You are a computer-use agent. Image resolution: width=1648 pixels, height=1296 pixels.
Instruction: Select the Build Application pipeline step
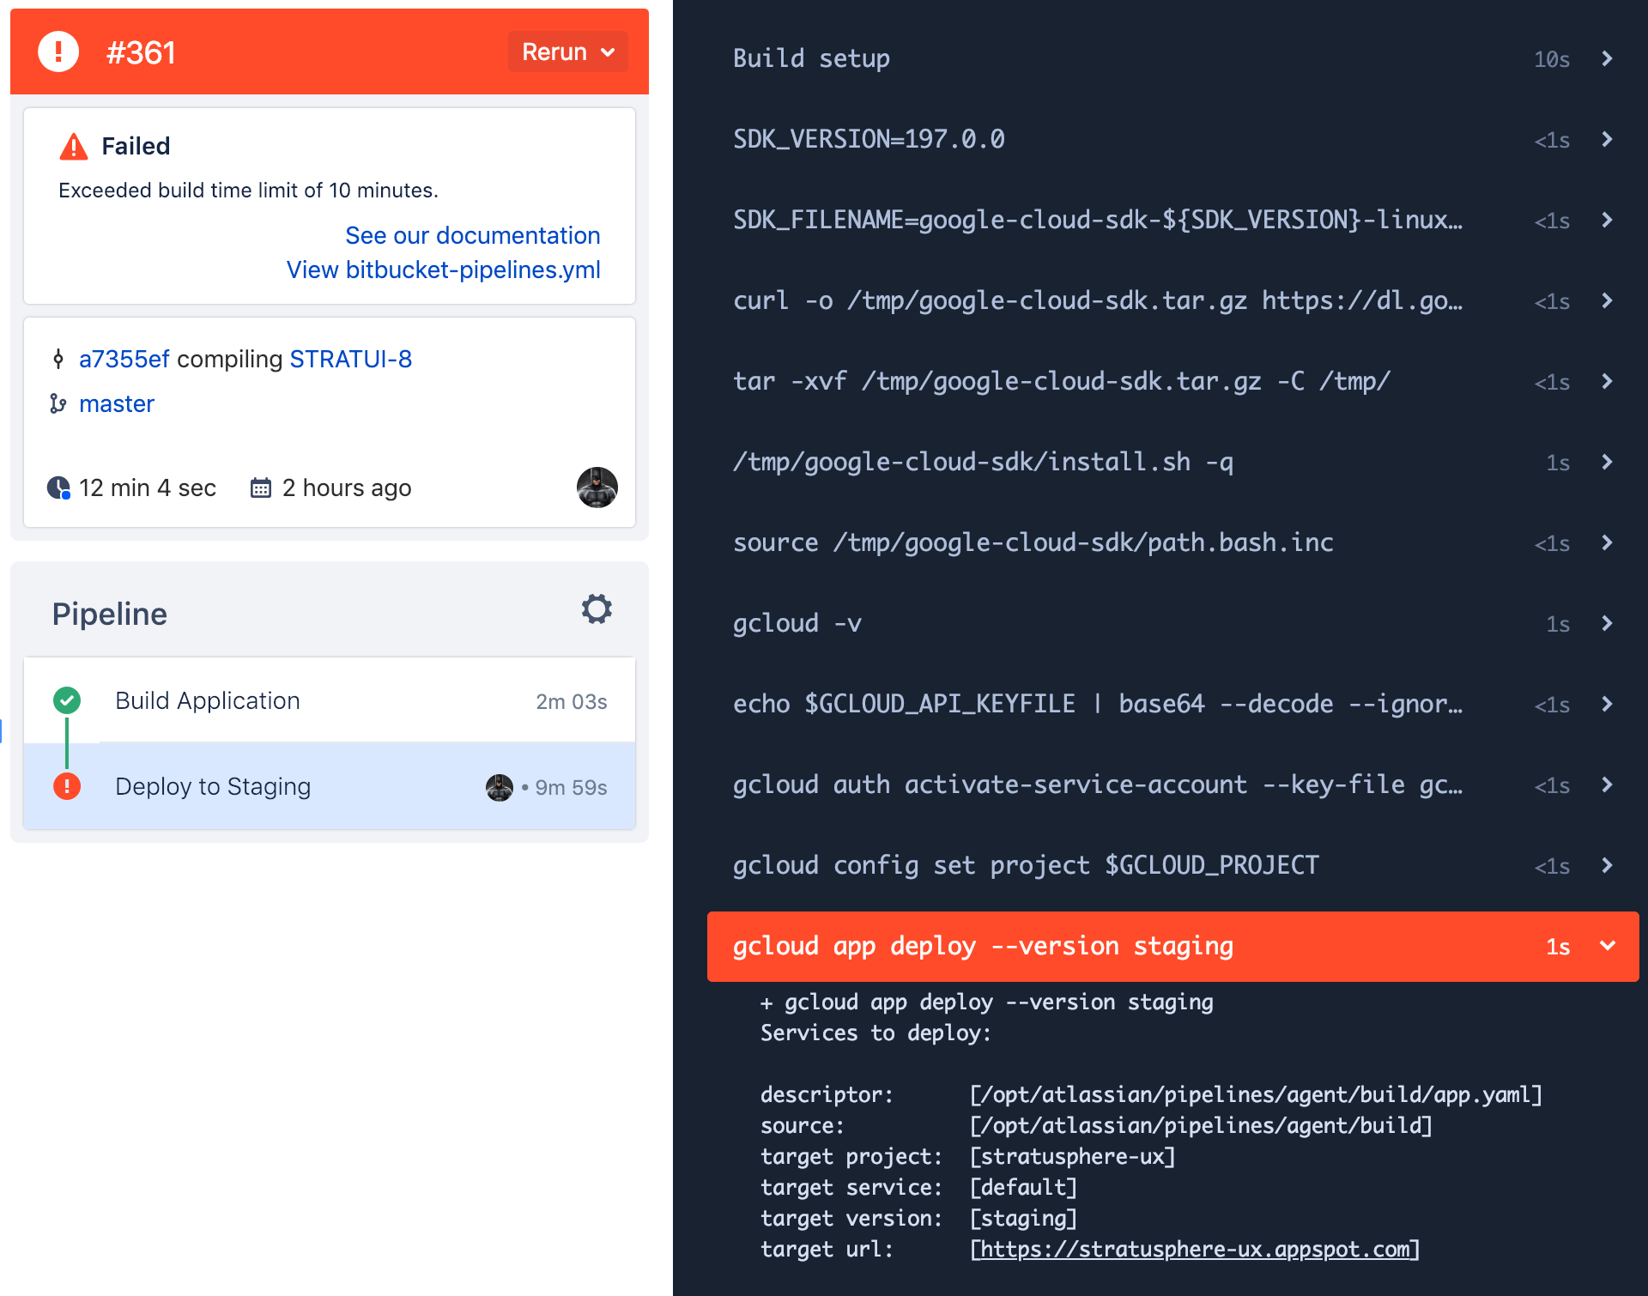(330, 700)
